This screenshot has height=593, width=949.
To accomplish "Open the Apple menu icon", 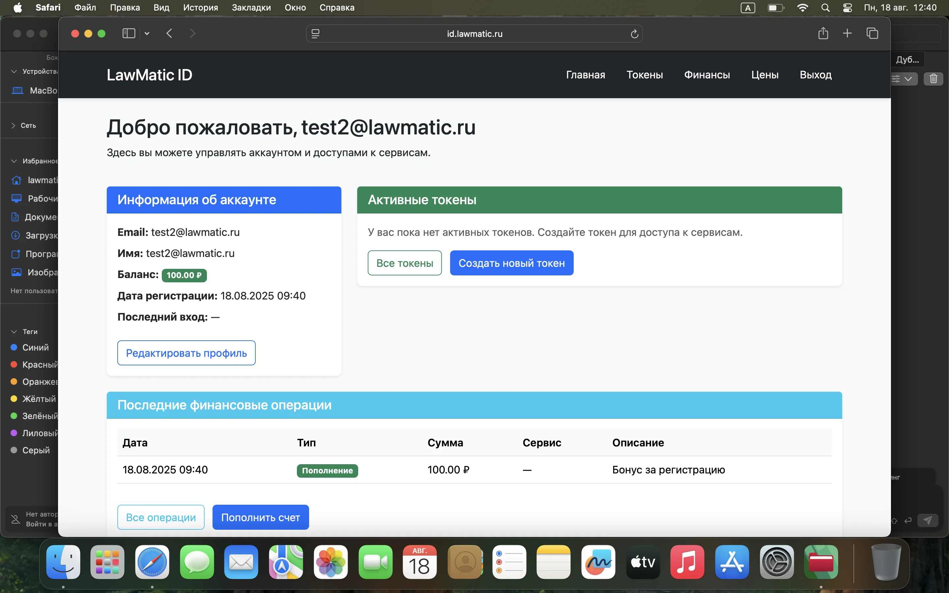I will pyautogui.click(x=18, y=8).
